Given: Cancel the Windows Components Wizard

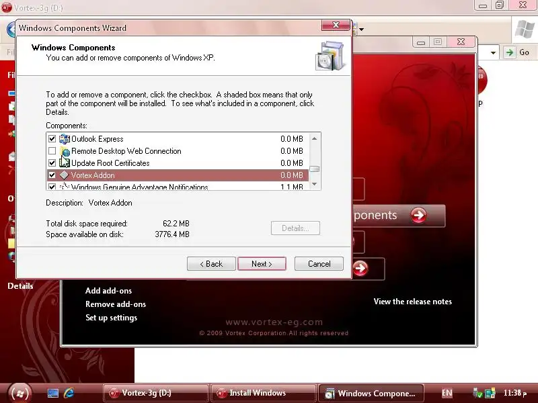Looking at the screenshot, I should (319, 264).
